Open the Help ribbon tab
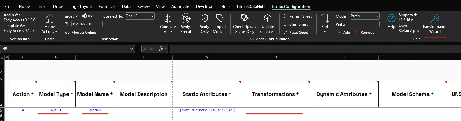The height and width of the screenshot is (121, 461). [225, 6]
